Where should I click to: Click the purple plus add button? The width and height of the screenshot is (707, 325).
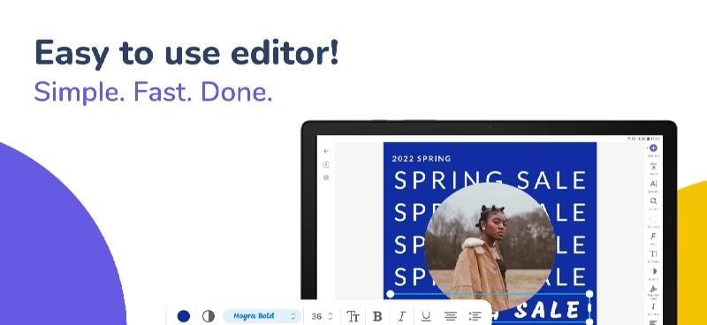pyautogui.click(x=653, y=147)
